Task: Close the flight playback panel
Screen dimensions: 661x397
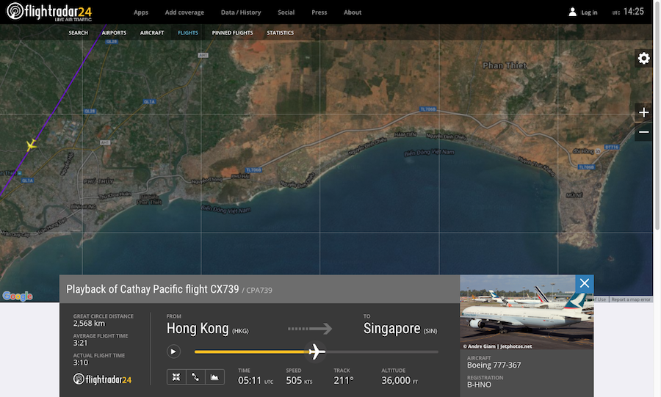Action: click(x=585, y=283)
